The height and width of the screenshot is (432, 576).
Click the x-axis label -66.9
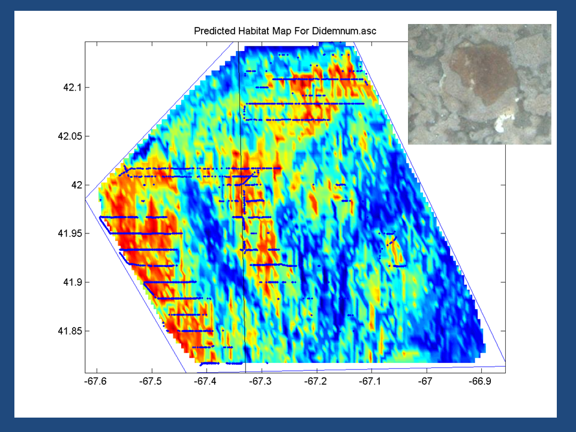(480, 382)
